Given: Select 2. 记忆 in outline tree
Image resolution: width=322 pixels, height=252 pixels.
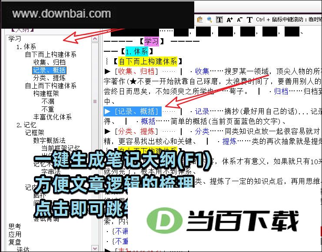Looking at the screenshot, I should click(x=26, y=125).
